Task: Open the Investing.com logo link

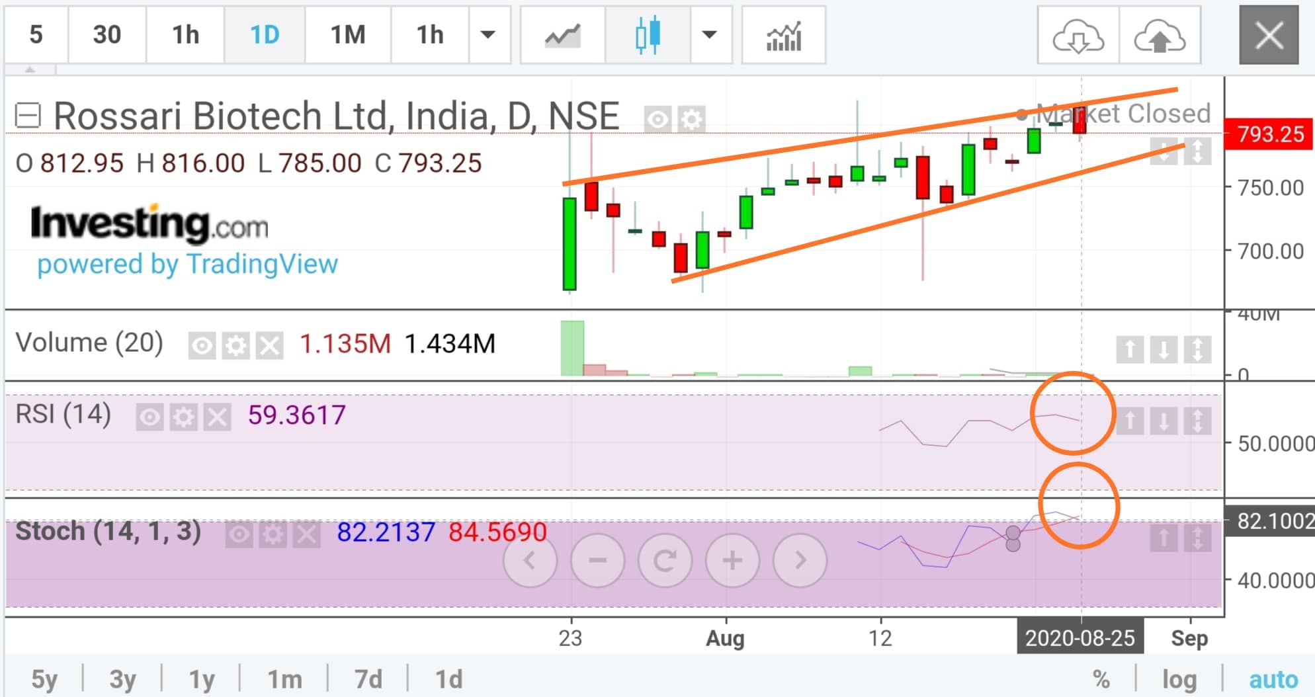Action: click(x=149, y=224)
